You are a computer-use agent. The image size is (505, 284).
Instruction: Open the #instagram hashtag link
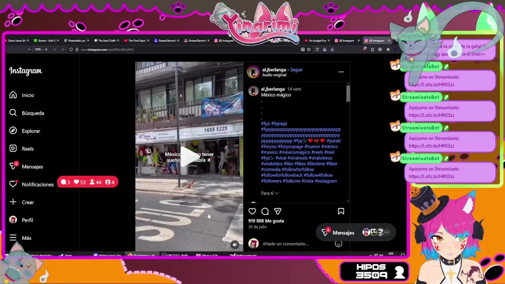point(325,181)
